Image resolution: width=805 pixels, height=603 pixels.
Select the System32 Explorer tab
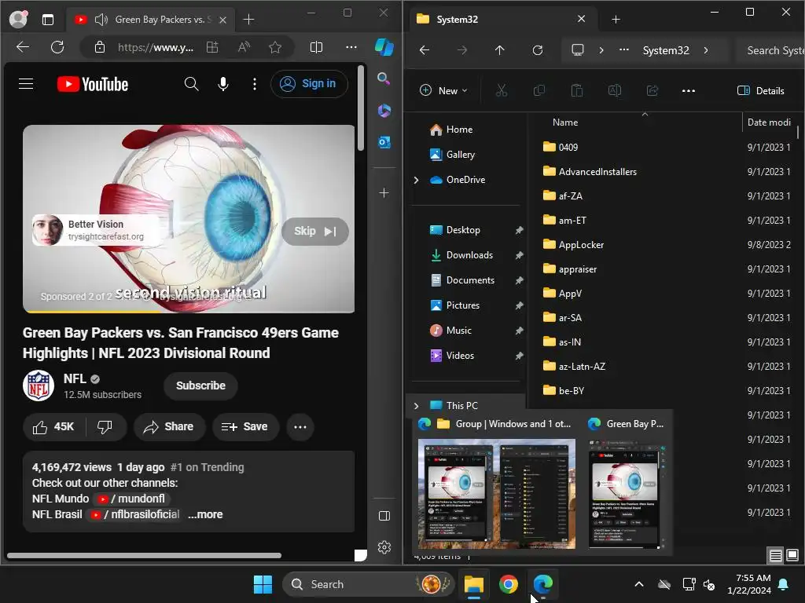click(x=503, y=19)
